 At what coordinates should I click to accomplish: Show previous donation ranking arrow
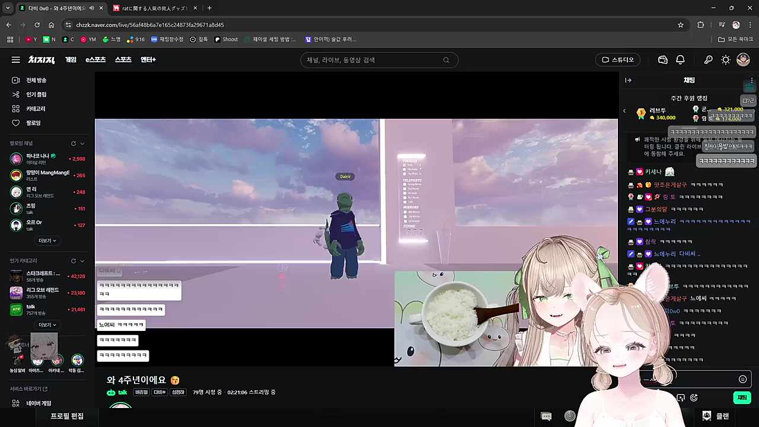coord(624,111)
